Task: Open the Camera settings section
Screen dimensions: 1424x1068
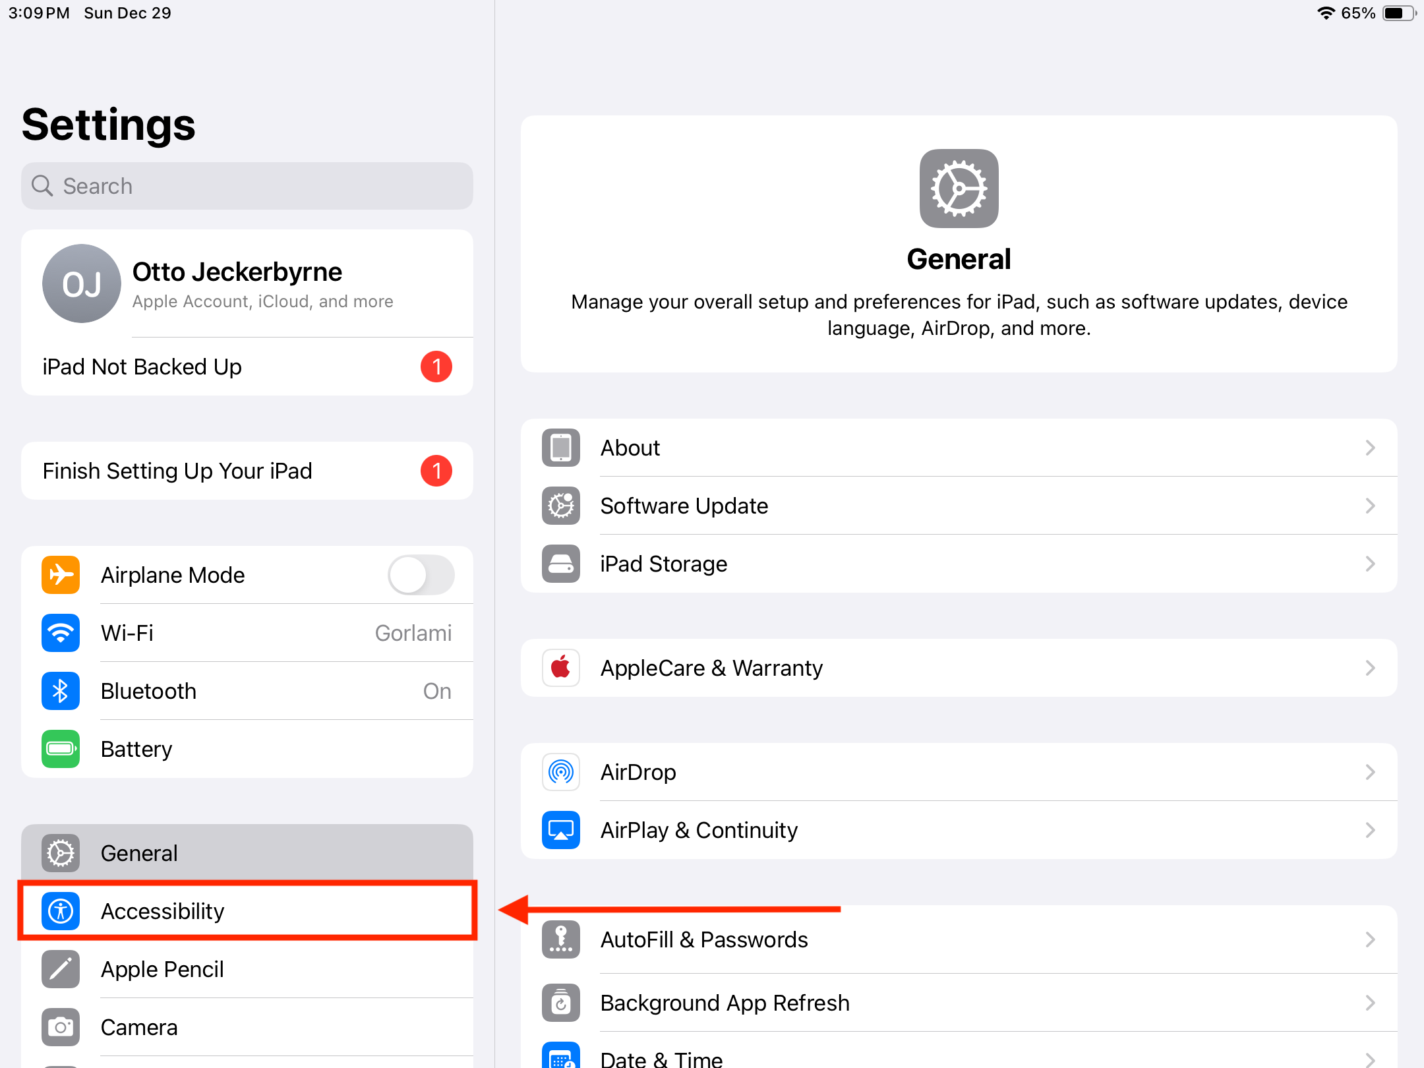Action: 247,1027
